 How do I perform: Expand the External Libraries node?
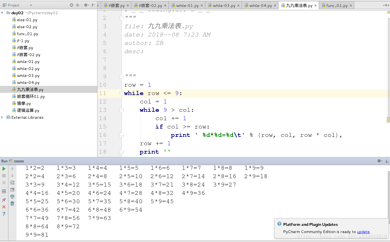click(3, 117)
